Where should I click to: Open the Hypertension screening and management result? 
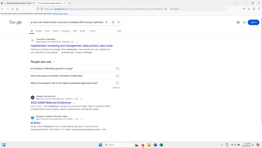tap(71, 46)
